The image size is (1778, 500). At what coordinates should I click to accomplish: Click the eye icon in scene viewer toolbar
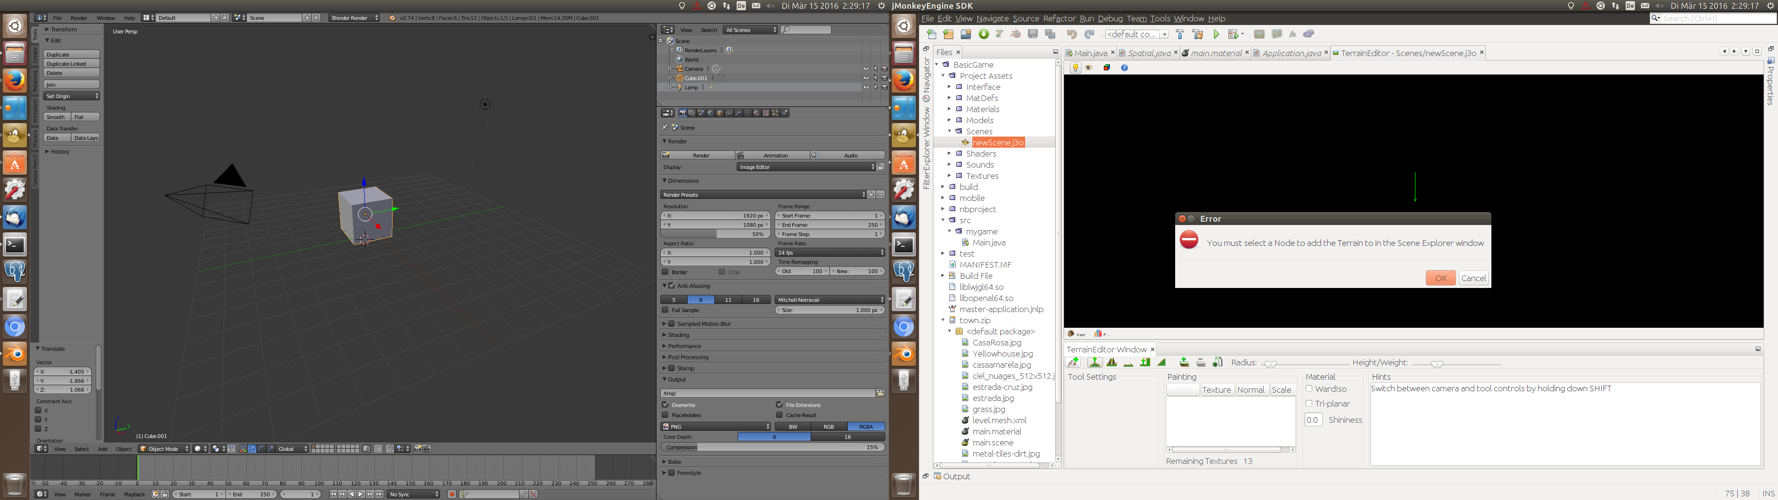pos(1089,68)
